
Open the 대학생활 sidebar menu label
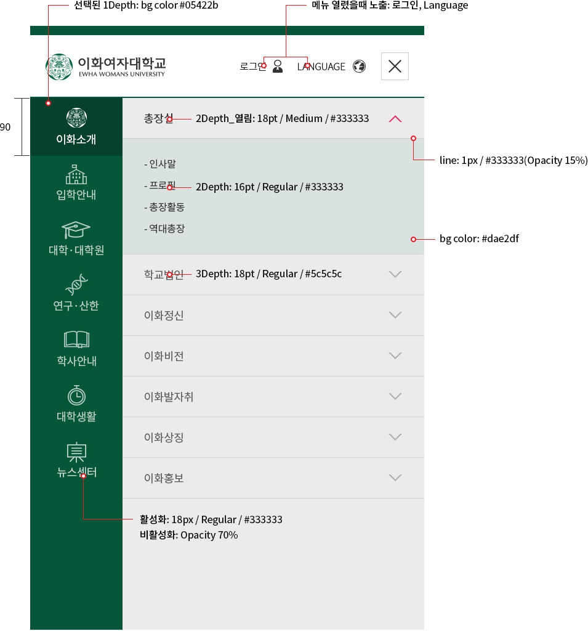(76, 417)
